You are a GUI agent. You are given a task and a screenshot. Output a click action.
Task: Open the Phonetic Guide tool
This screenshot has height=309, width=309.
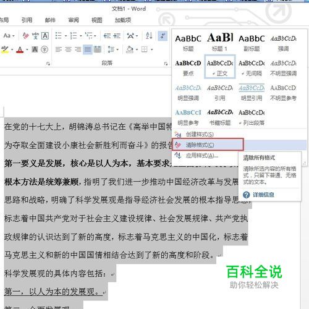(x=35, y=36)
